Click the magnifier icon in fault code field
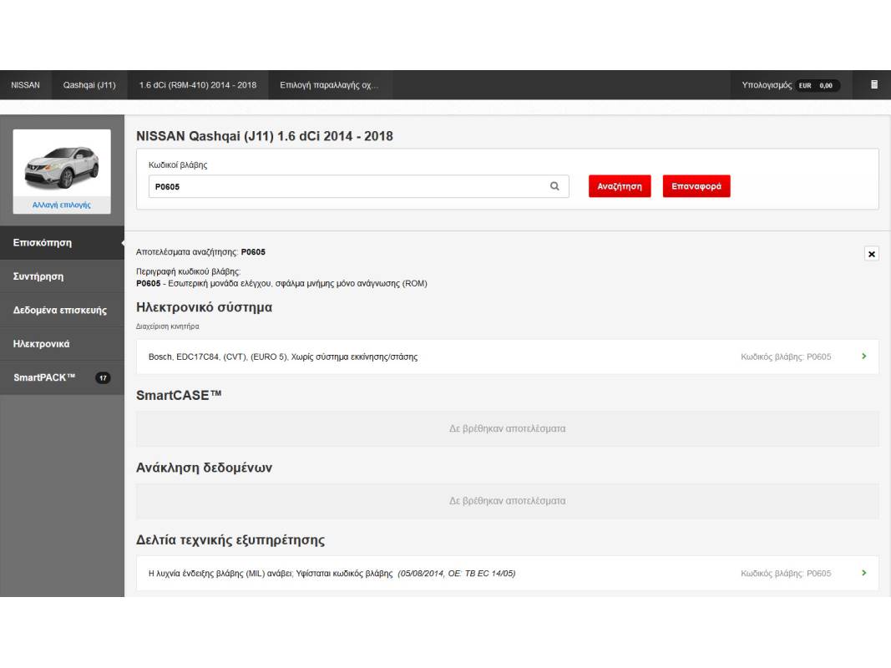Screen dimensions: 891x668 pyautogui.click(x=554, y=186)
